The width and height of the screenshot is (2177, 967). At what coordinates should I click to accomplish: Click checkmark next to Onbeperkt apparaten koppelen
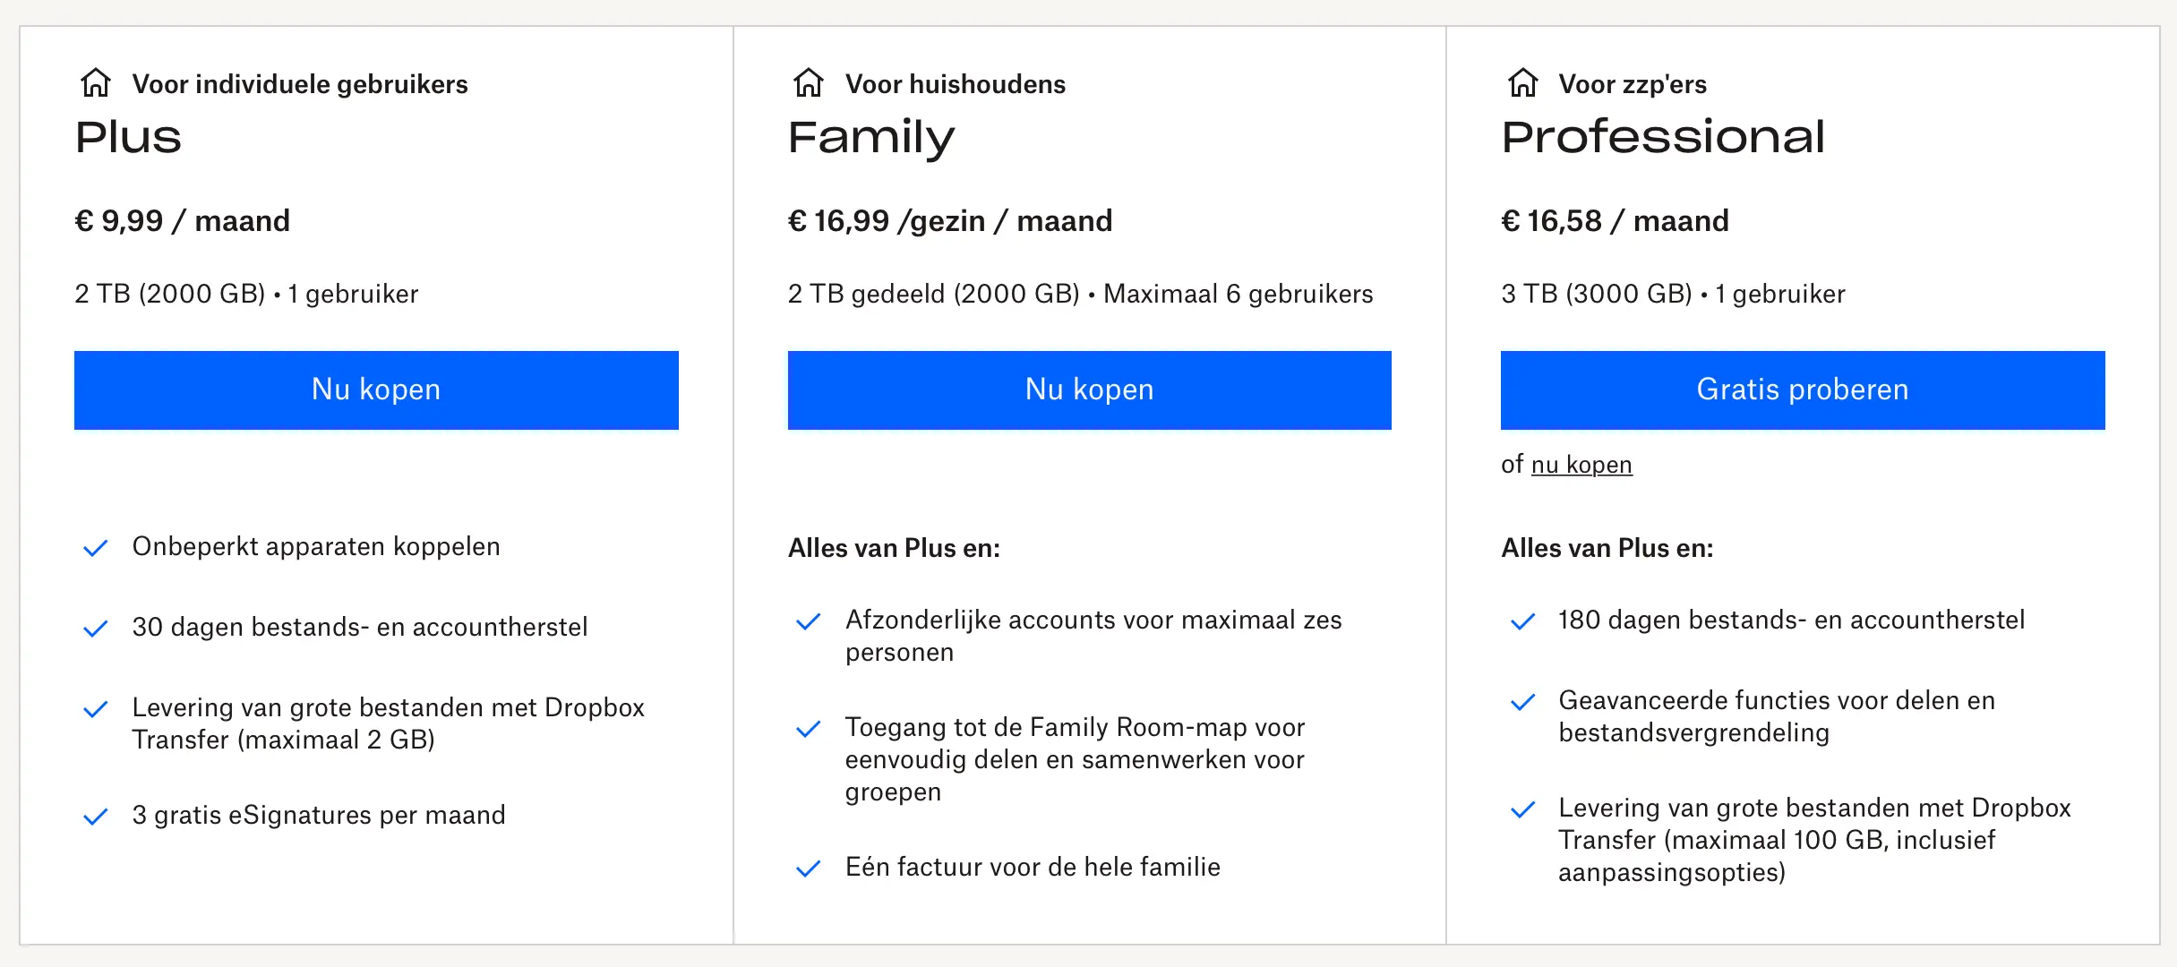[96, 548]
